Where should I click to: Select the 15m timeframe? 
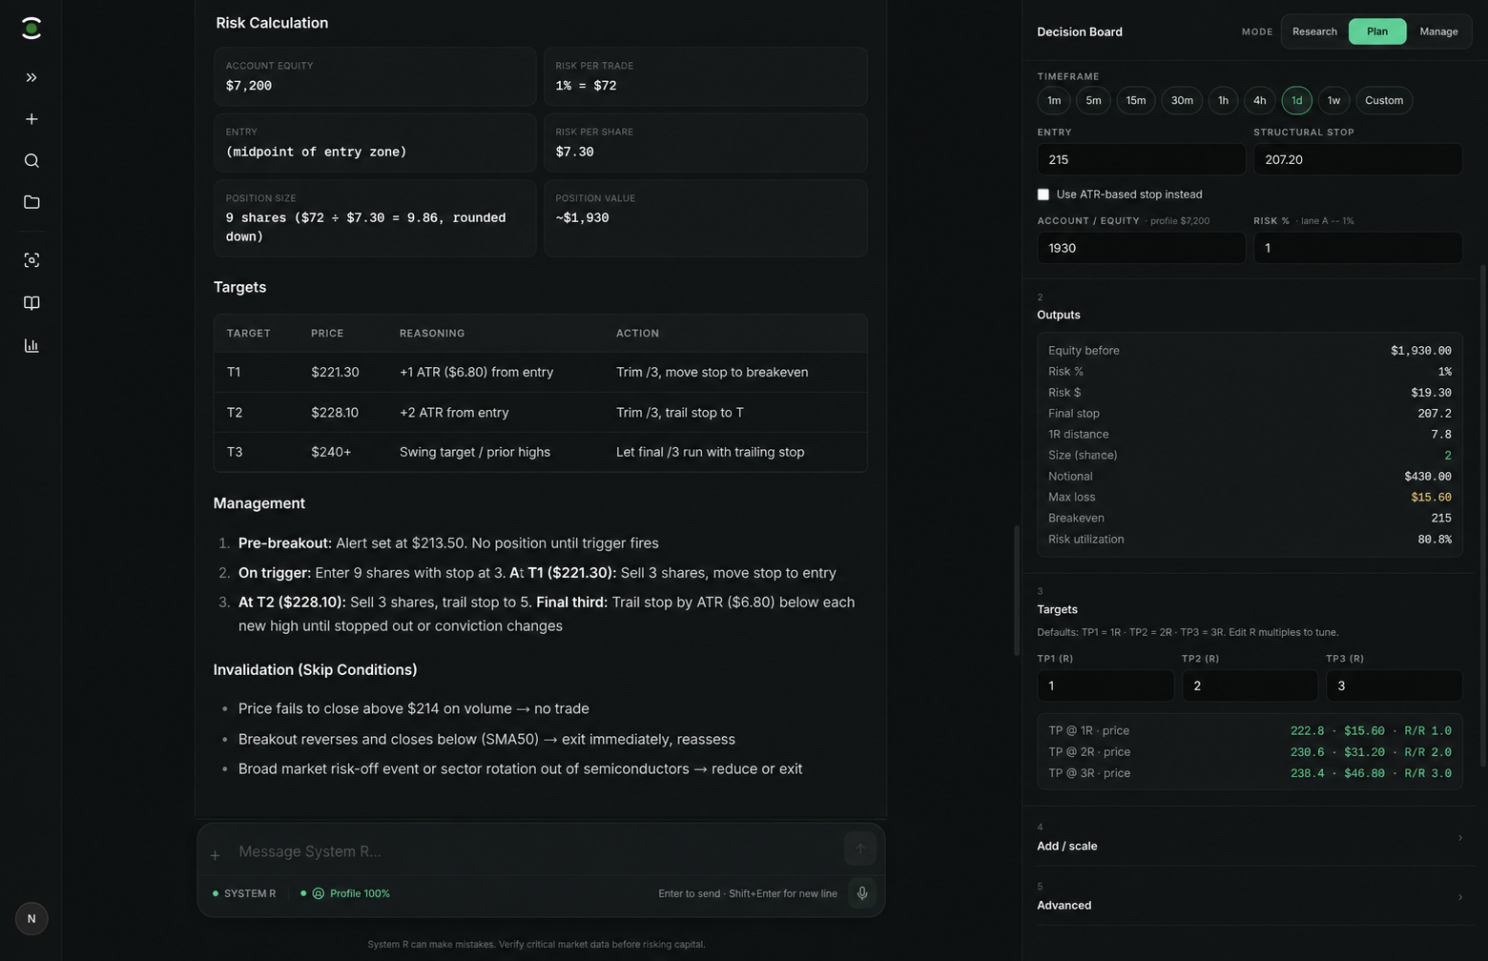[1136, 100]
